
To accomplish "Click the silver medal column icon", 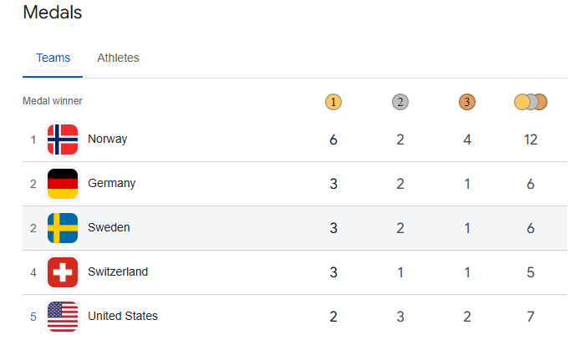I will (x=400, y=102).
